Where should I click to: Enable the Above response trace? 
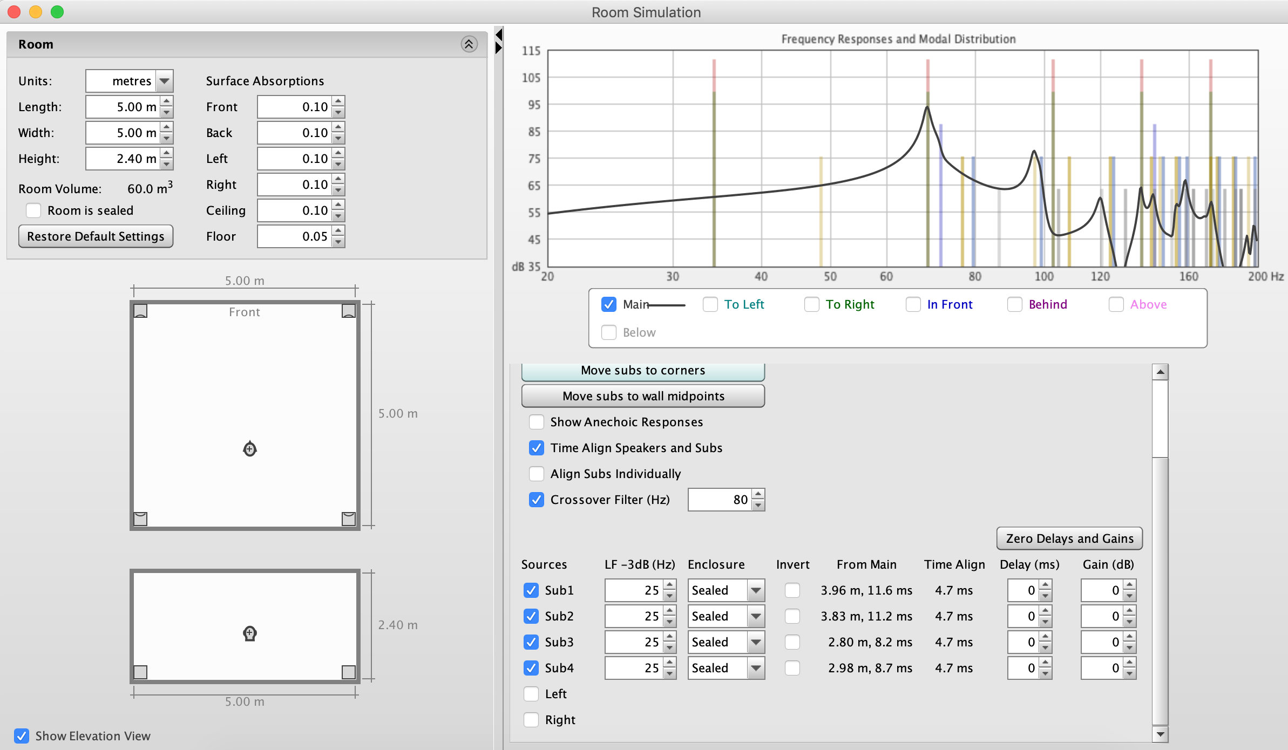point(1116,304)
